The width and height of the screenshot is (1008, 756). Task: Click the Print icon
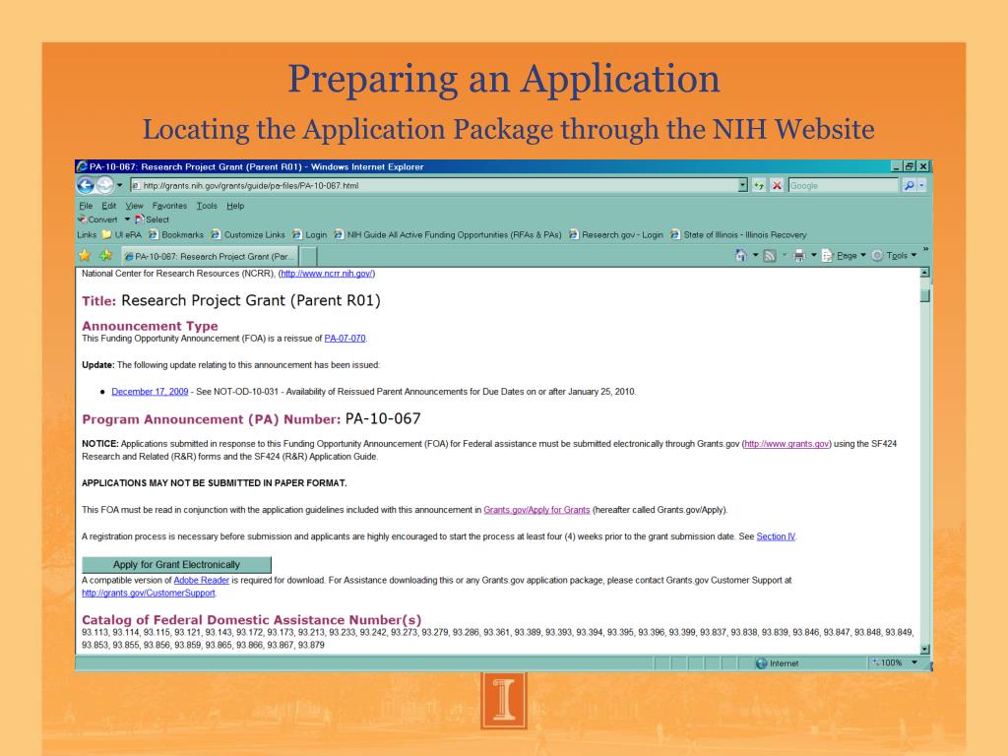(x=799, y=255)
